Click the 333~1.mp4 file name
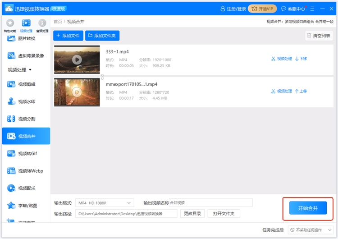The width and height of the screenshot is (338, 239). [117, 52]
